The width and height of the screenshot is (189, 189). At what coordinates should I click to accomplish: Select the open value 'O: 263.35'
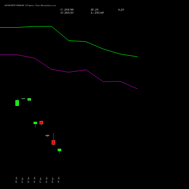[67, 13]
